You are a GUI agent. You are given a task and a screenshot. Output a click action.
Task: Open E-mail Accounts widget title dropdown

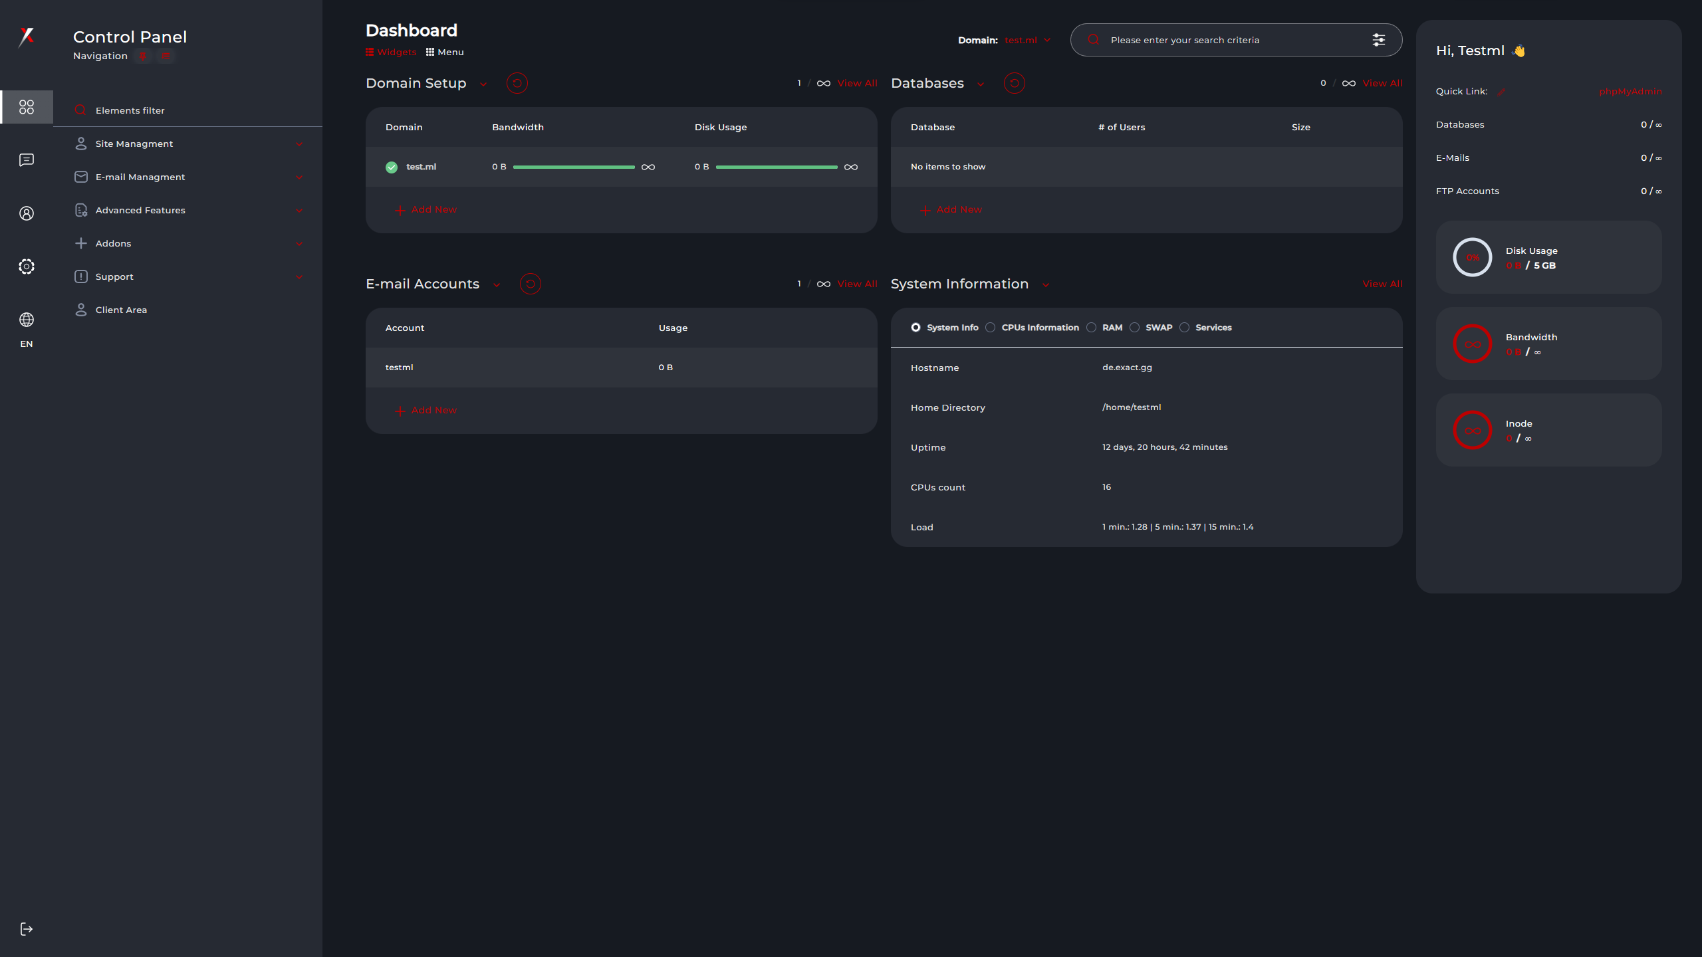click(x=497, y=285)
